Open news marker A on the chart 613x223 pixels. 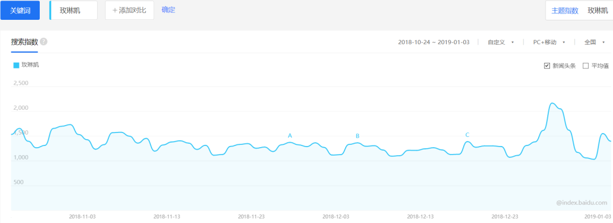click(290, 136)
